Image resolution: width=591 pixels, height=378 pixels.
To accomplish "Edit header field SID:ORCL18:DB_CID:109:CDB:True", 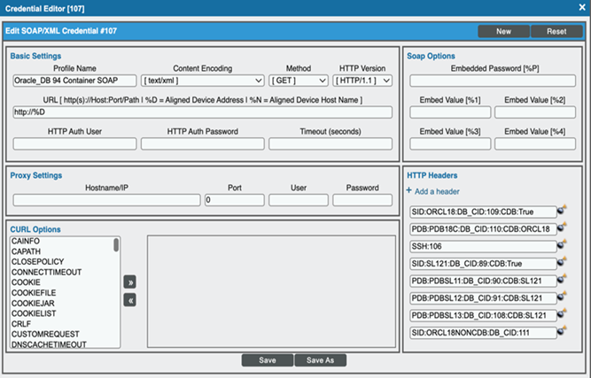I will click(483, 212).
